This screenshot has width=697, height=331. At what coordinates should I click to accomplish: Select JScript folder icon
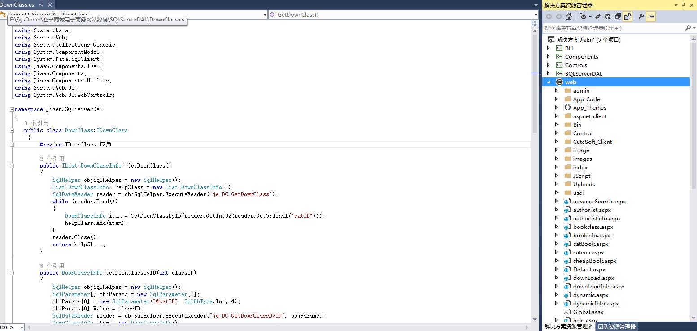pos(567,176)
